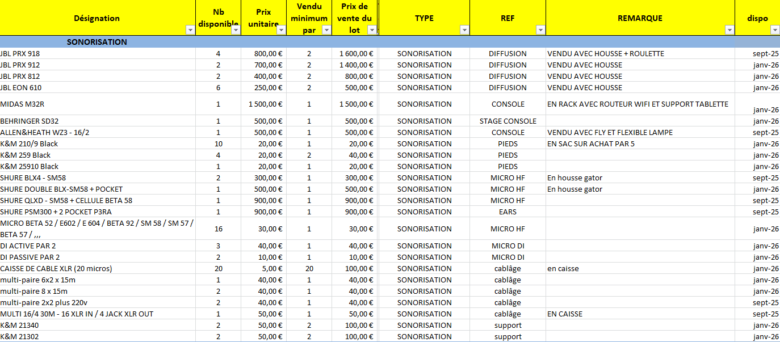Screen dimensions: 780x342
Task: Click the 10,00 € lot price cell
Action: pyautogui.click(x=355, y=257)
